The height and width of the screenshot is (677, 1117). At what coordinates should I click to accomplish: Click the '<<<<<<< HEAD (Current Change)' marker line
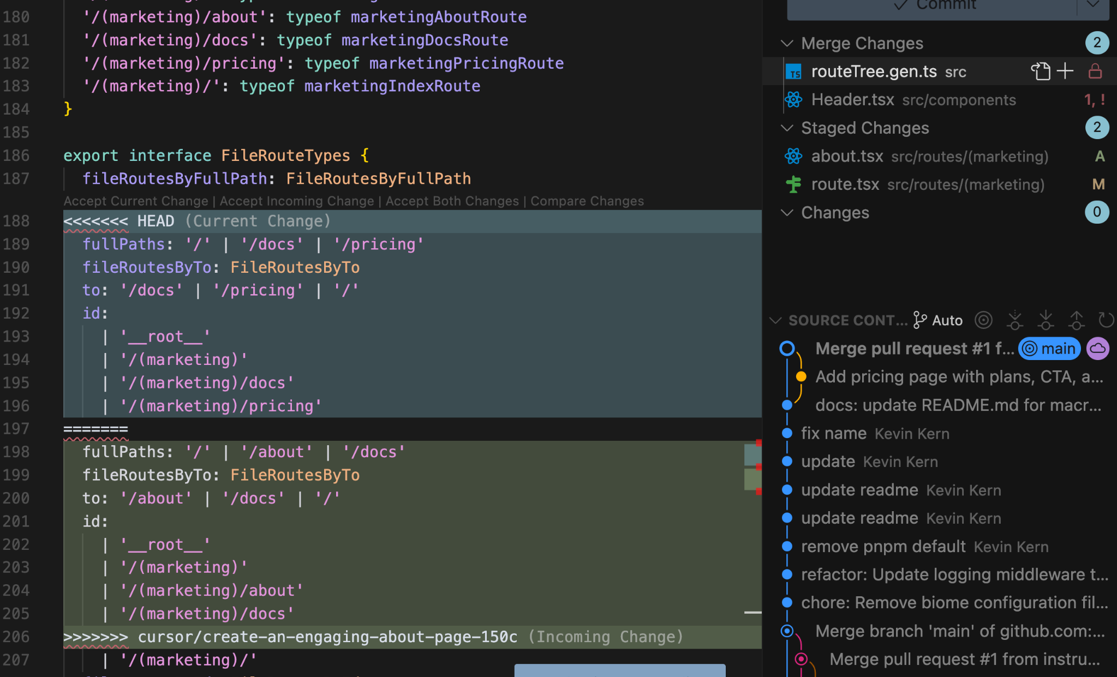(412, 221)
